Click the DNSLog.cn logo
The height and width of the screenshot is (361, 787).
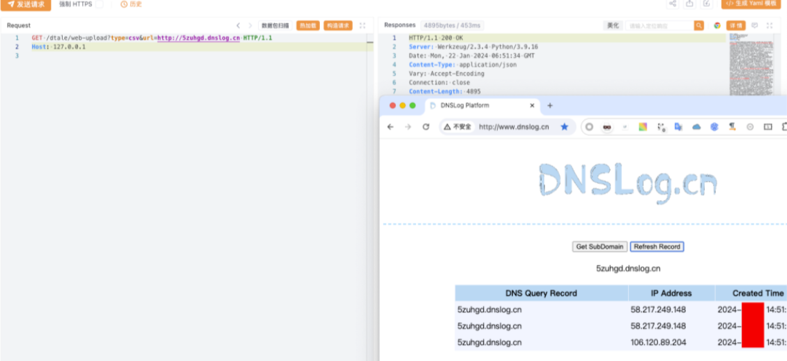click(627, 183)
